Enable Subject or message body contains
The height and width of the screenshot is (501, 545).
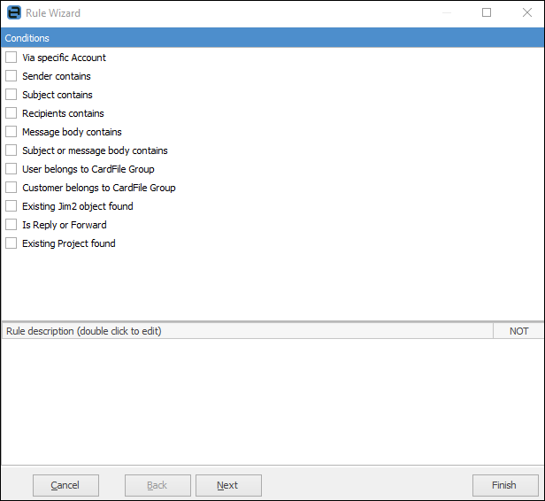[12, 150]
